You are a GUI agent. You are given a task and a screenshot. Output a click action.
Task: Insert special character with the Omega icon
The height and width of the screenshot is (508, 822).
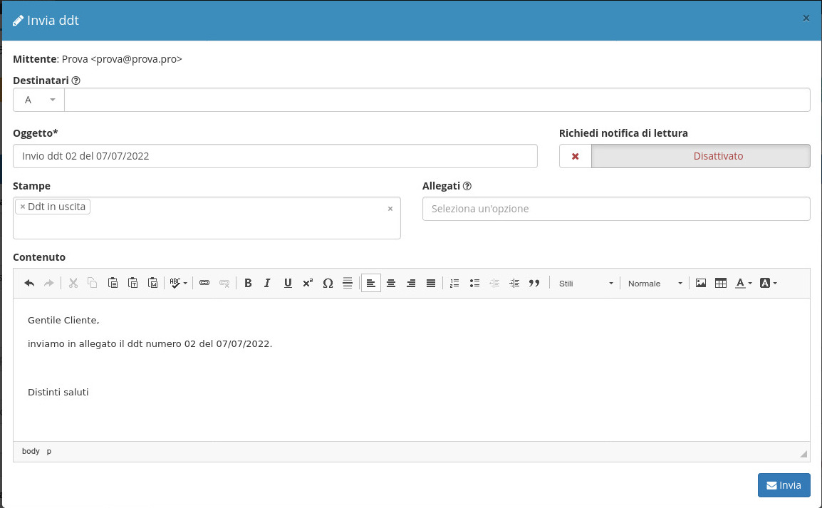[328, 284]
